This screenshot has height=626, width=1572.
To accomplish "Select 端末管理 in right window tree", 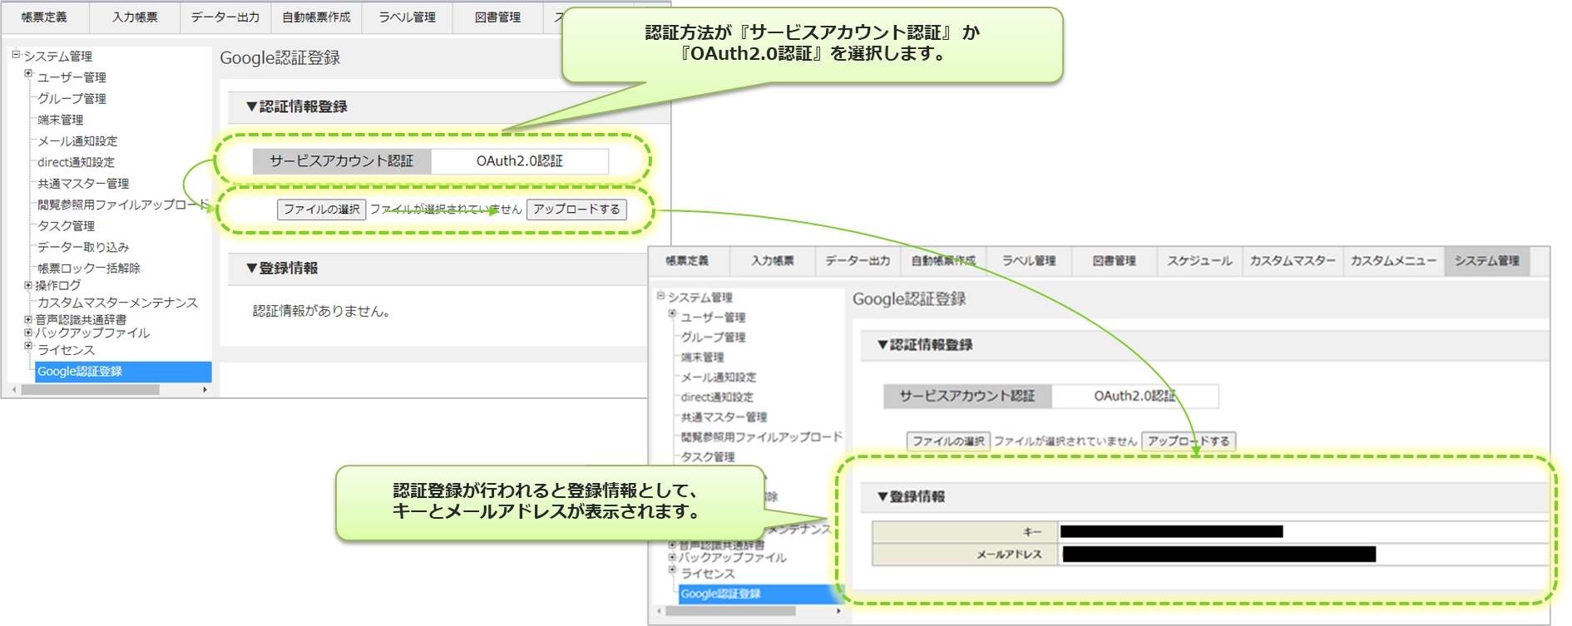I will [x=702, y=357].
